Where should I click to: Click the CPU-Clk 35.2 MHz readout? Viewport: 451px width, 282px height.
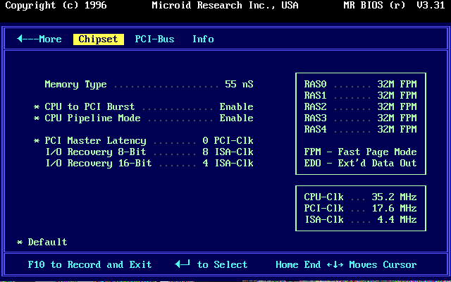pos(360,197)
